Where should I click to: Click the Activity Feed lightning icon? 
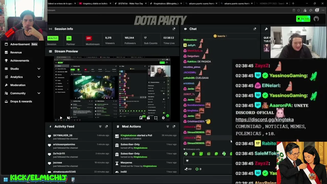click(50, 126)
